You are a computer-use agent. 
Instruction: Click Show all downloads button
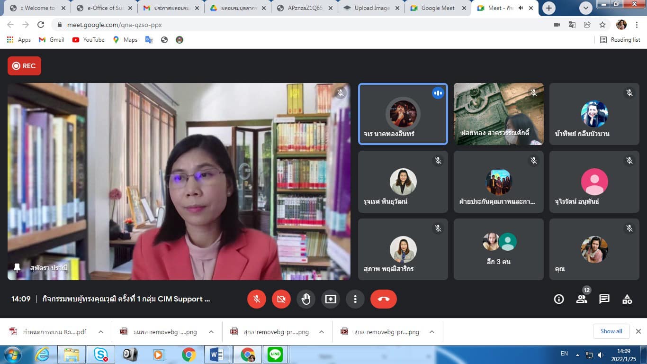point(611,331)
